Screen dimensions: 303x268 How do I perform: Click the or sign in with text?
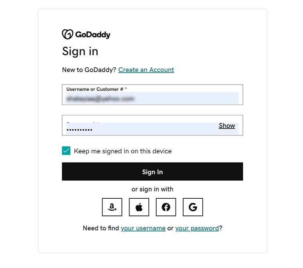point(152,189)
